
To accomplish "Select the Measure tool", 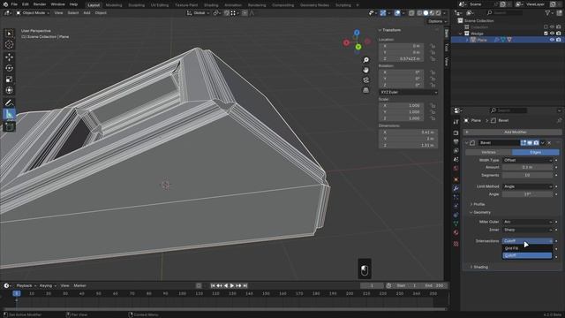I will (9, 114).
